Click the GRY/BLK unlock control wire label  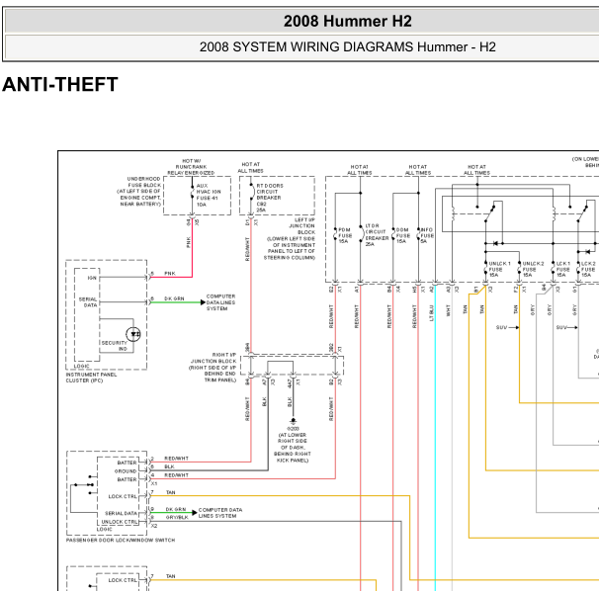[177, 517]
